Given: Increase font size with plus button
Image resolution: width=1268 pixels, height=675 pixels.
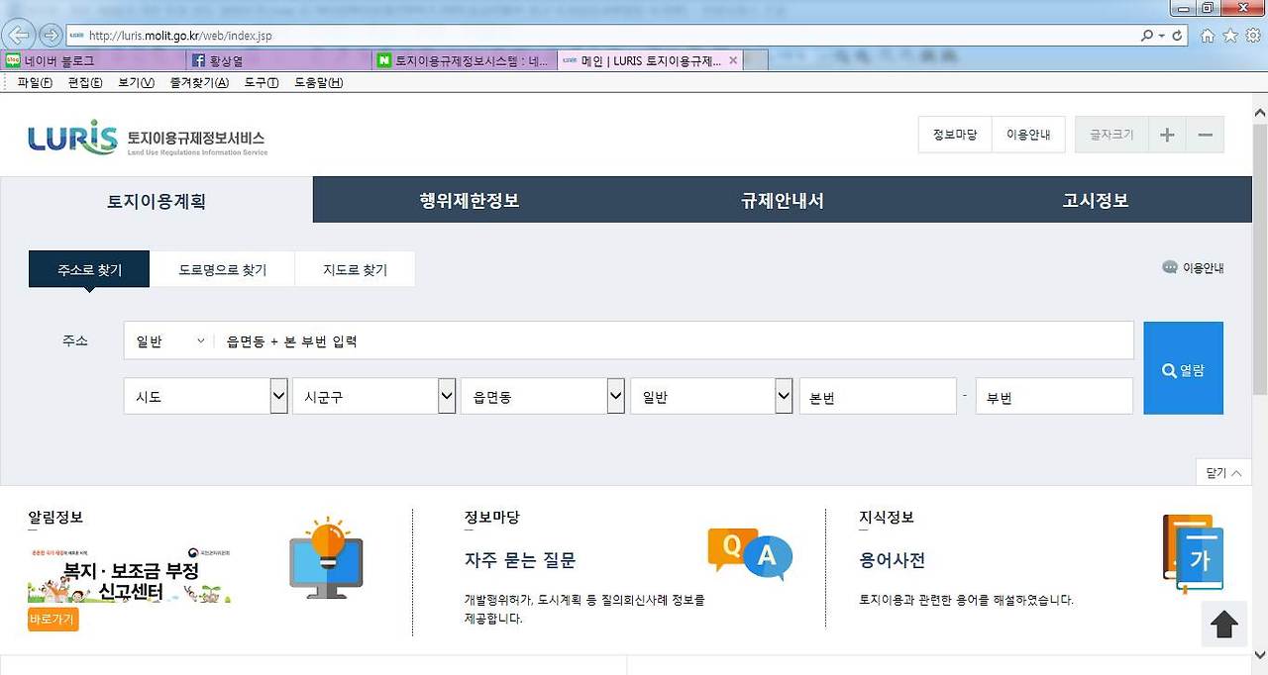Looking at the screenshot, I should click(1167, 135).
